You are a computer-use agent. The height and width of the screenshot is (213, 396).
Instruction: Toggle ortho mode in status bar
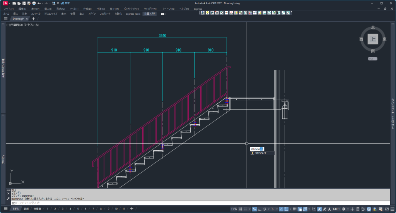tap(259, 209)
